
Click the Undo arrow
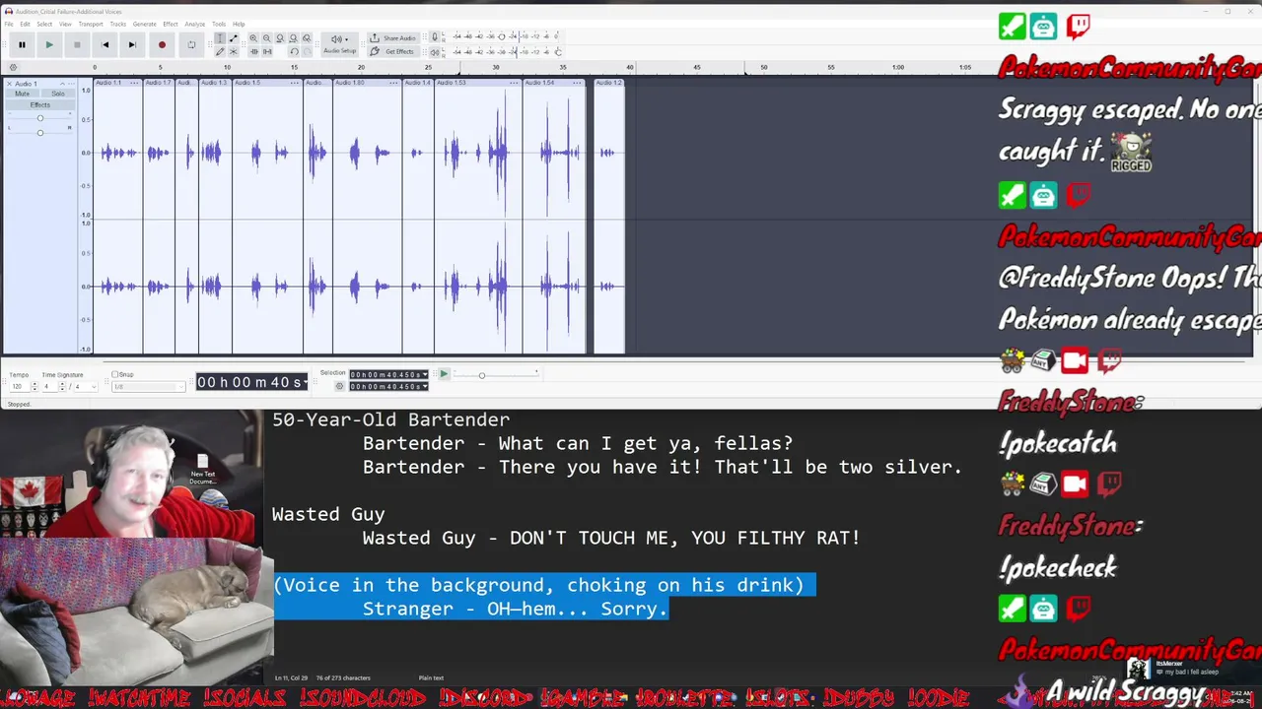[x=294, y=51]
